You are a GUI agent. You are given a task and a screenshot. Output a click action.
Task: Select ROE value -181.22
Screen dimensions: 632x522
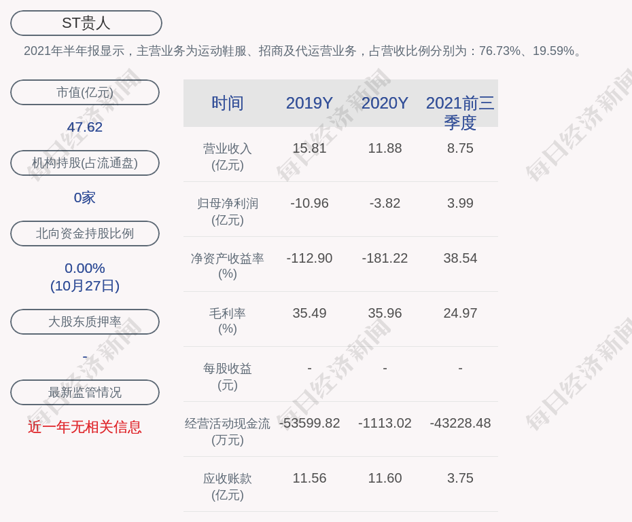(x=385, y=258)
